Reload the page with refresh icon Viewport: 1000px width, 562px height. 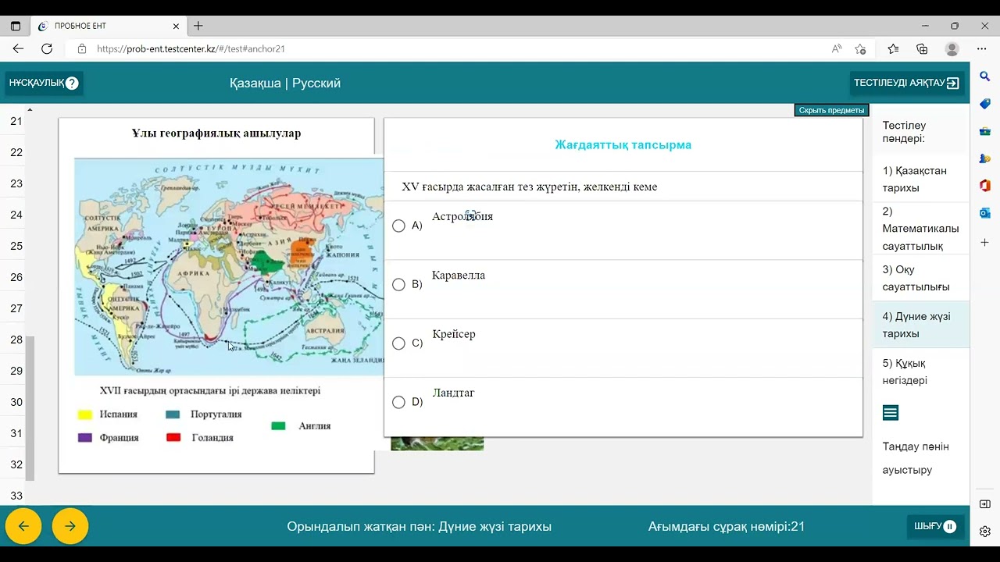pos(47,48)
